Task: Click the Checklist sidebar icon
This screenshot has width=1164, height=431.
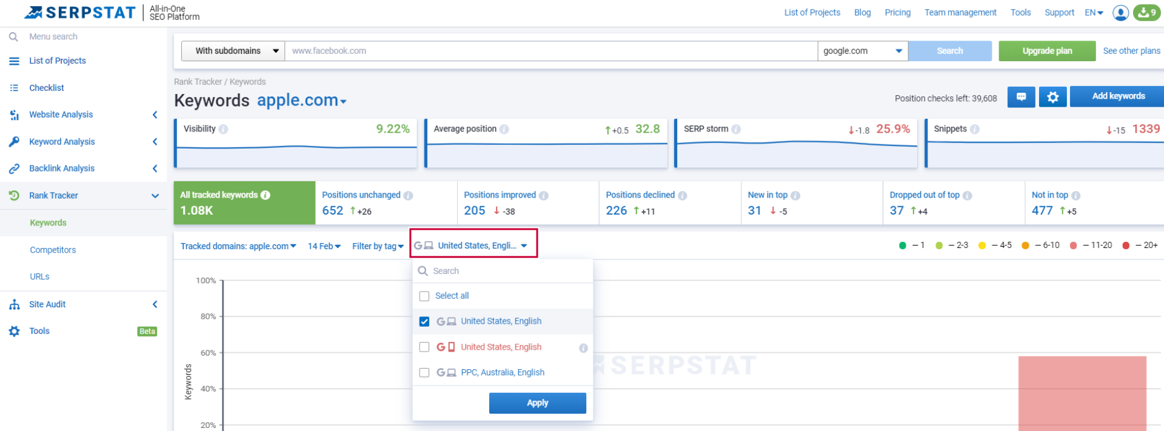Action: pos(14,88)
